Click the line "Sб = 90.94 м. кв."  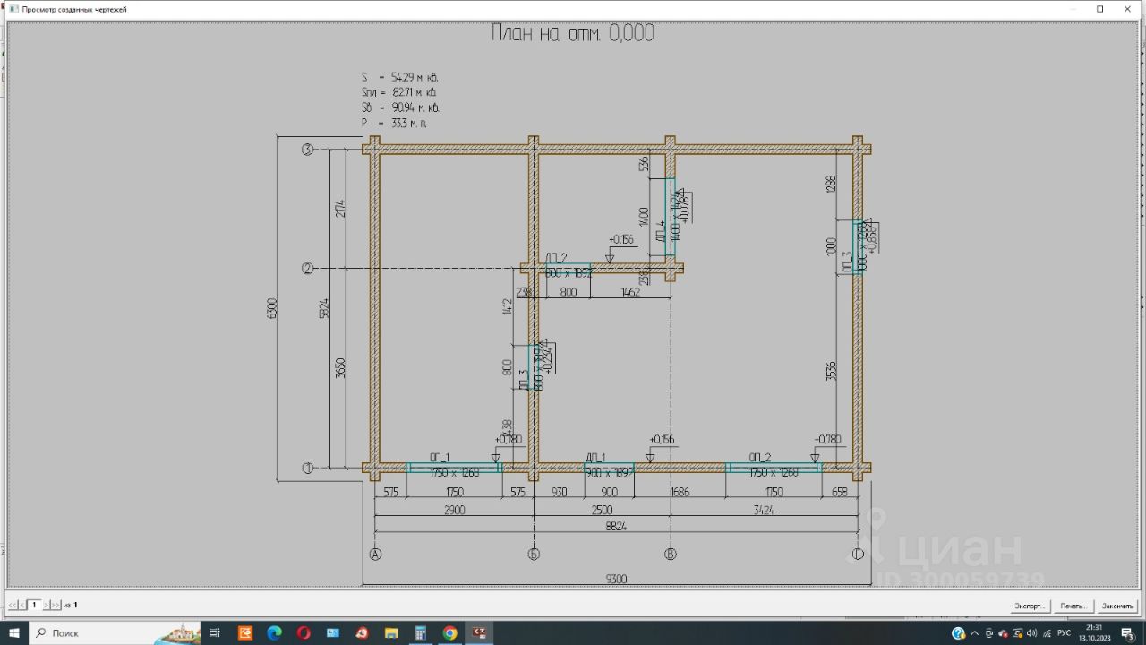coord(400,107)
